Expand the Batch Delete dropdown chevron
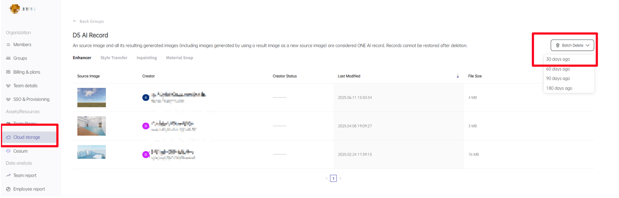The width and height of the screenshot is (619, 198). coord(588,45)
